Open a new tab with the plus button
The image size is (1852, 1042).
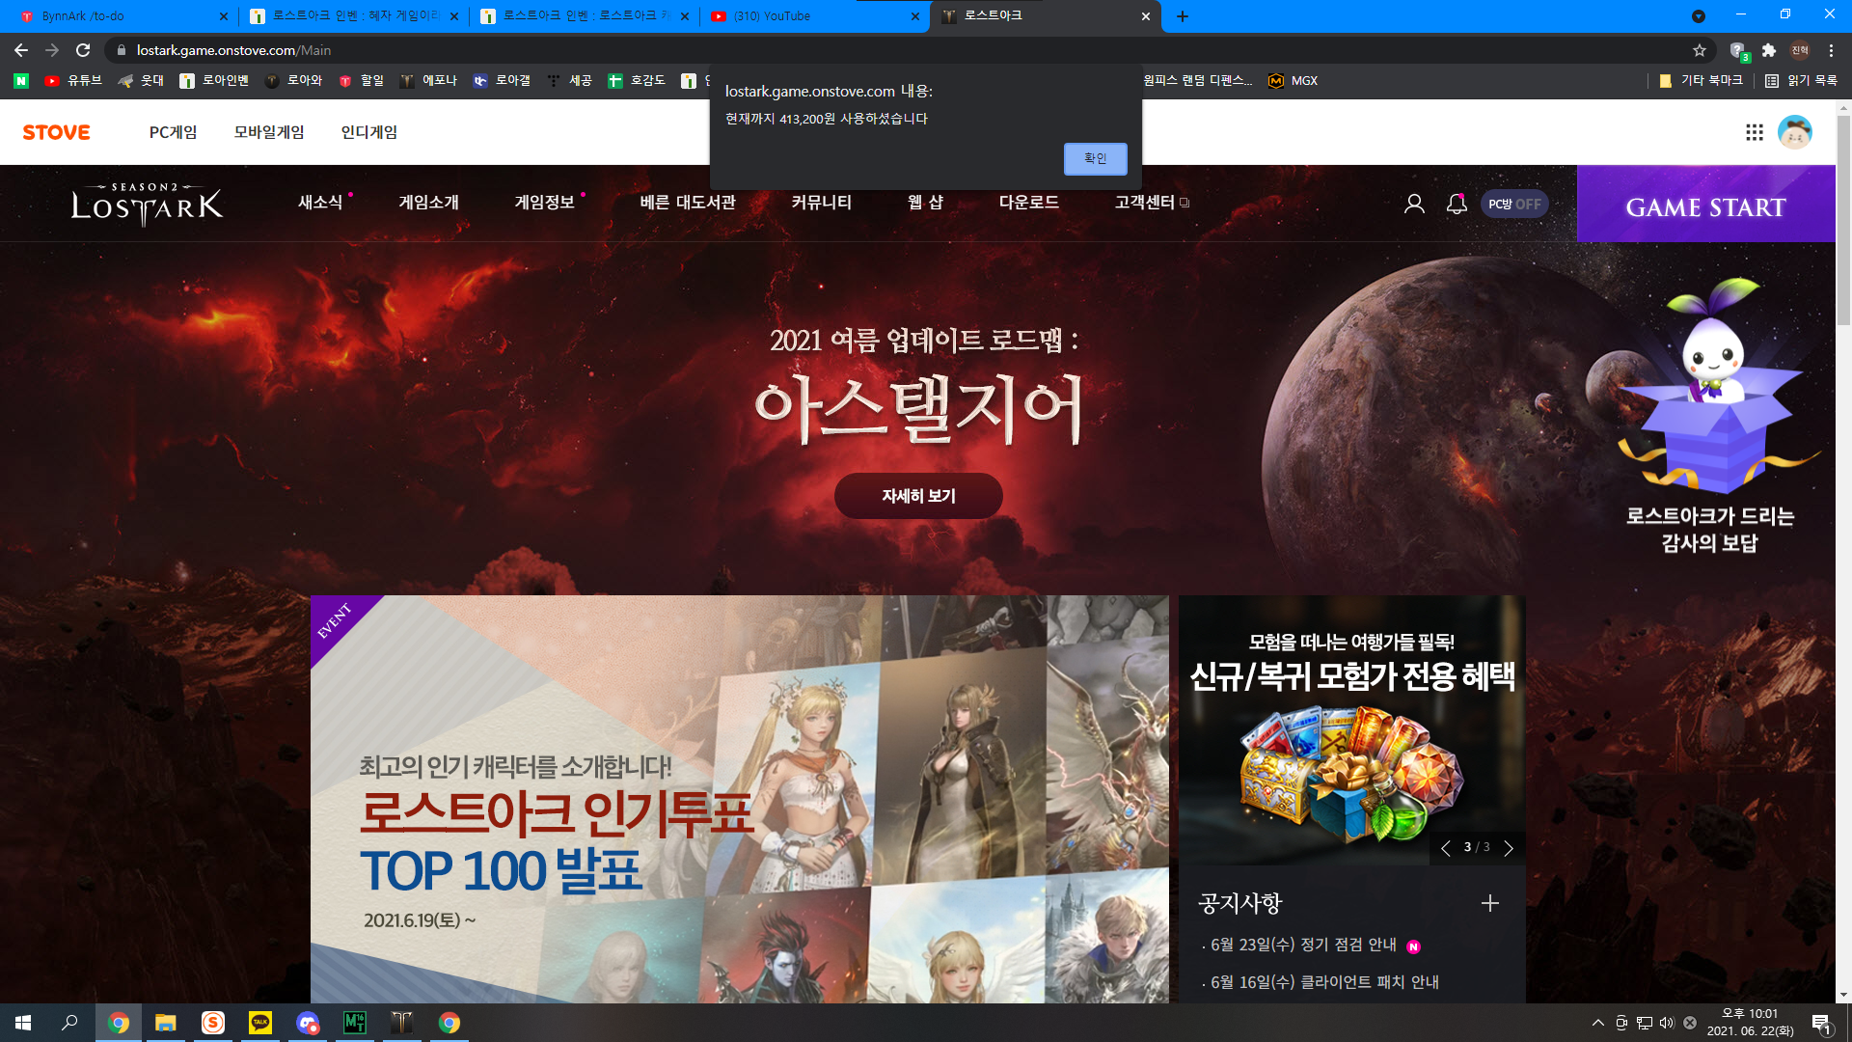(1183, 16)
